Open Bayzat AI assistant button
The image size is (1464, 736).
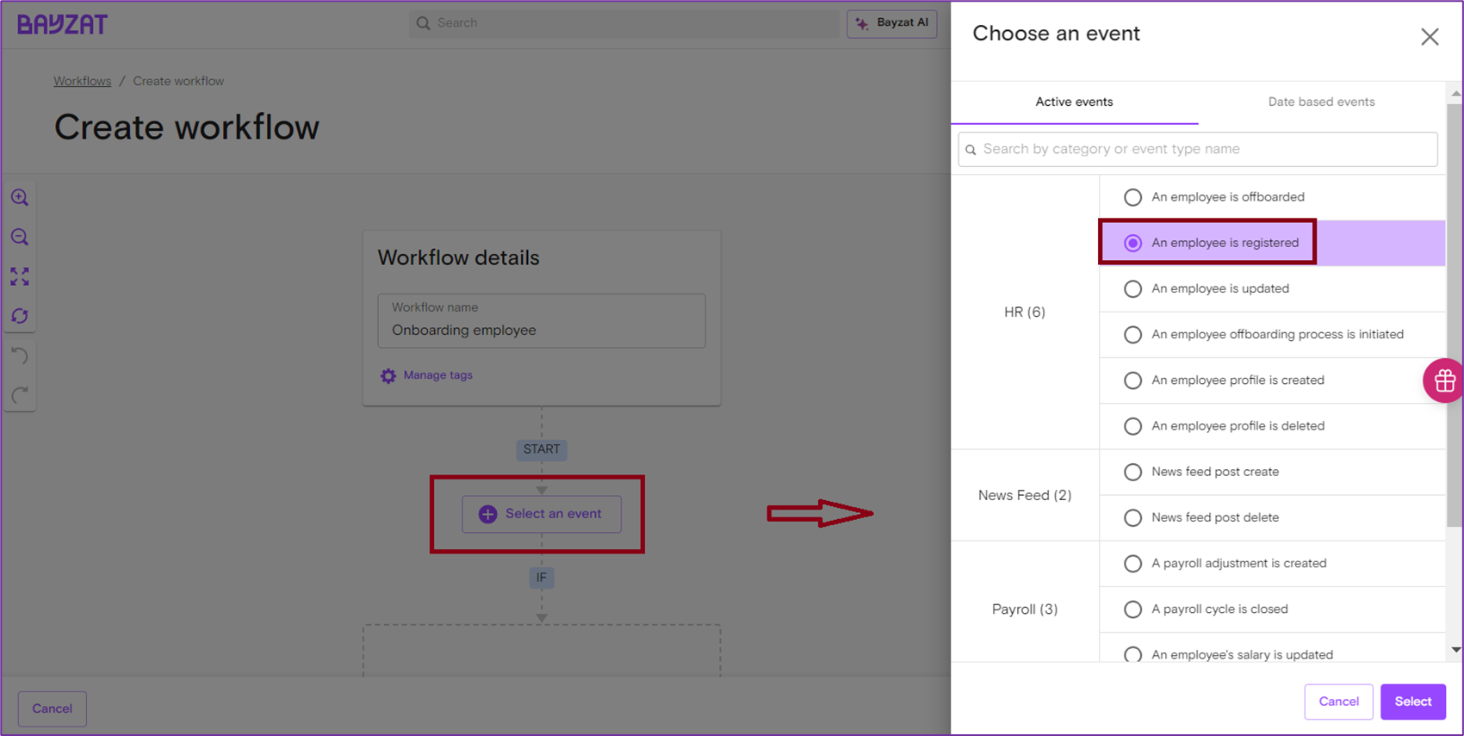click(892, 23)
